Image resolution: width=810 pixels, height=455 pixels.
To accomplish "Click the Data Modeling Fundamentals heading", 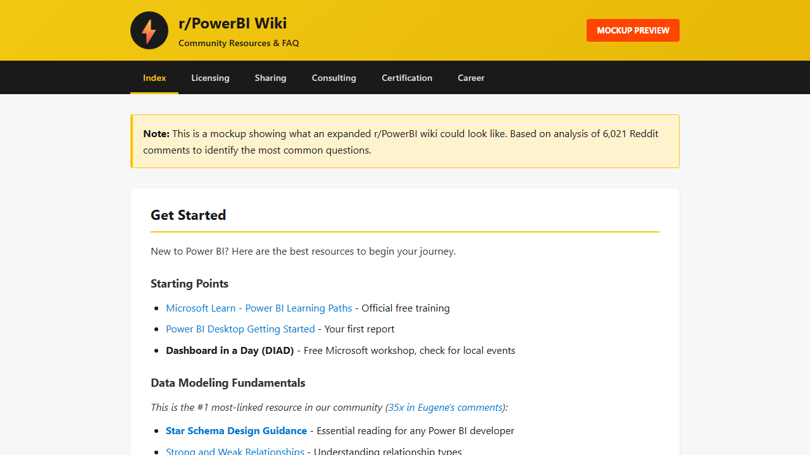I will coord(228,382).
